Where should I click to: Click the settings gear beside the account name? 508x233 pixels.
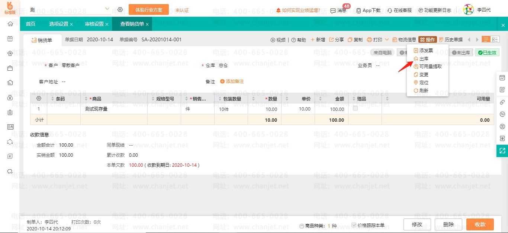tap(120, 10)
